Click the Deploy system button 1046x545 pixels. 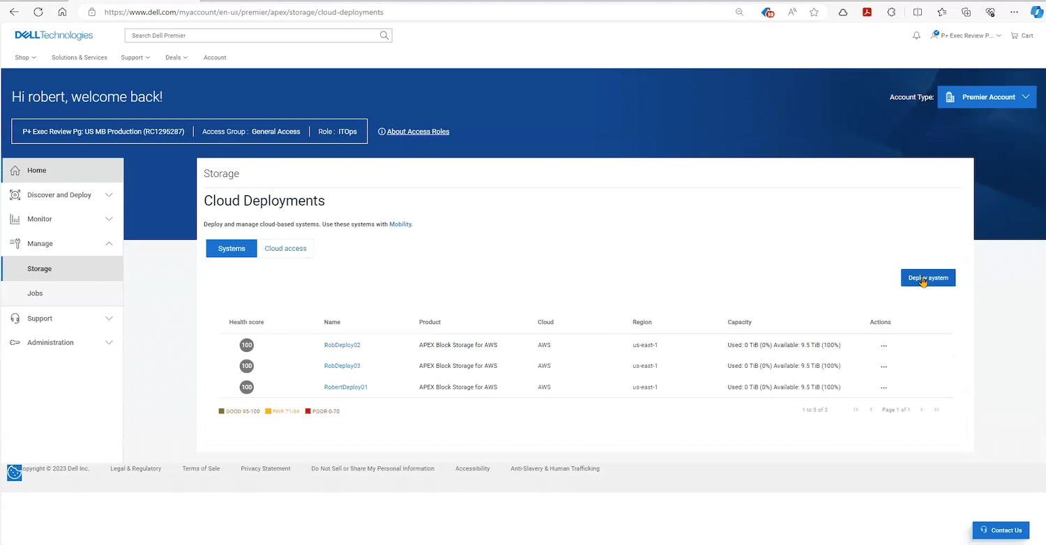coord(928,277)
